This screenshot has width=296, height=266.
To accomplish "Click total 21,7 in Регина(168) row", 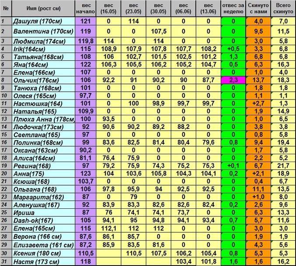I will [x=283, y=166].
